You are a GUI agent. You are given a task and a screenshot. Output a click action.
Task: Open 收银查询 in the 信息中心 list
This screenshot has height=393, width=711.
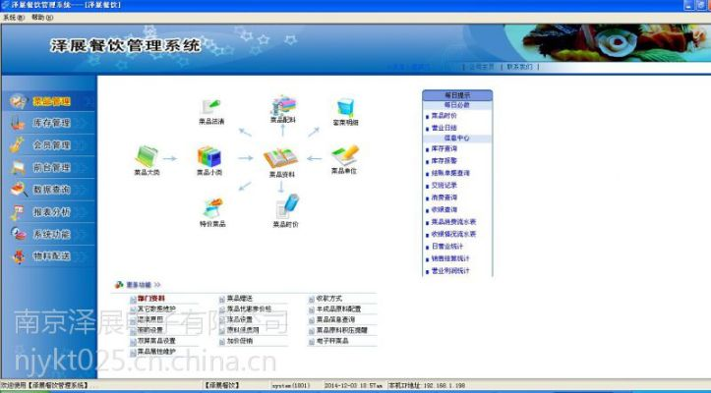444,210
